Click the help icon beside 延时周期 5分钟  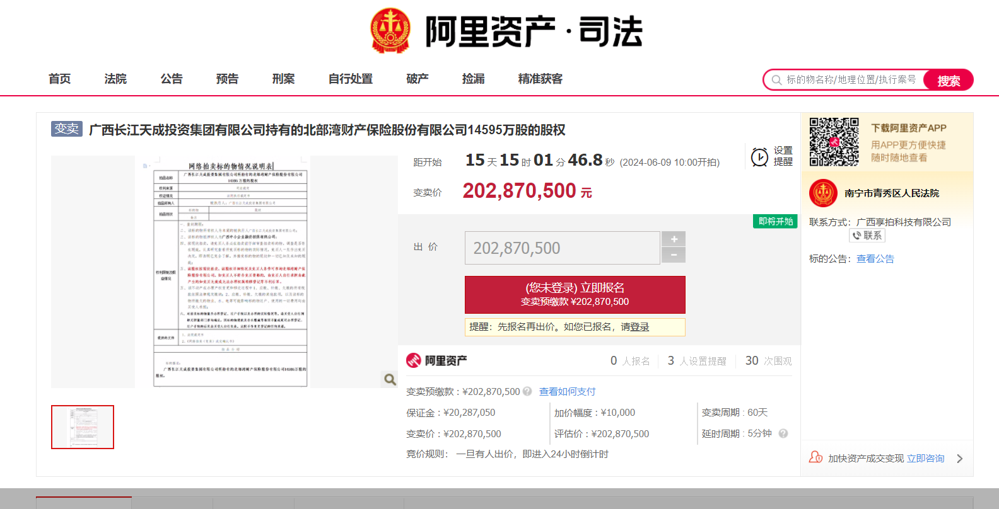point(783,433)
